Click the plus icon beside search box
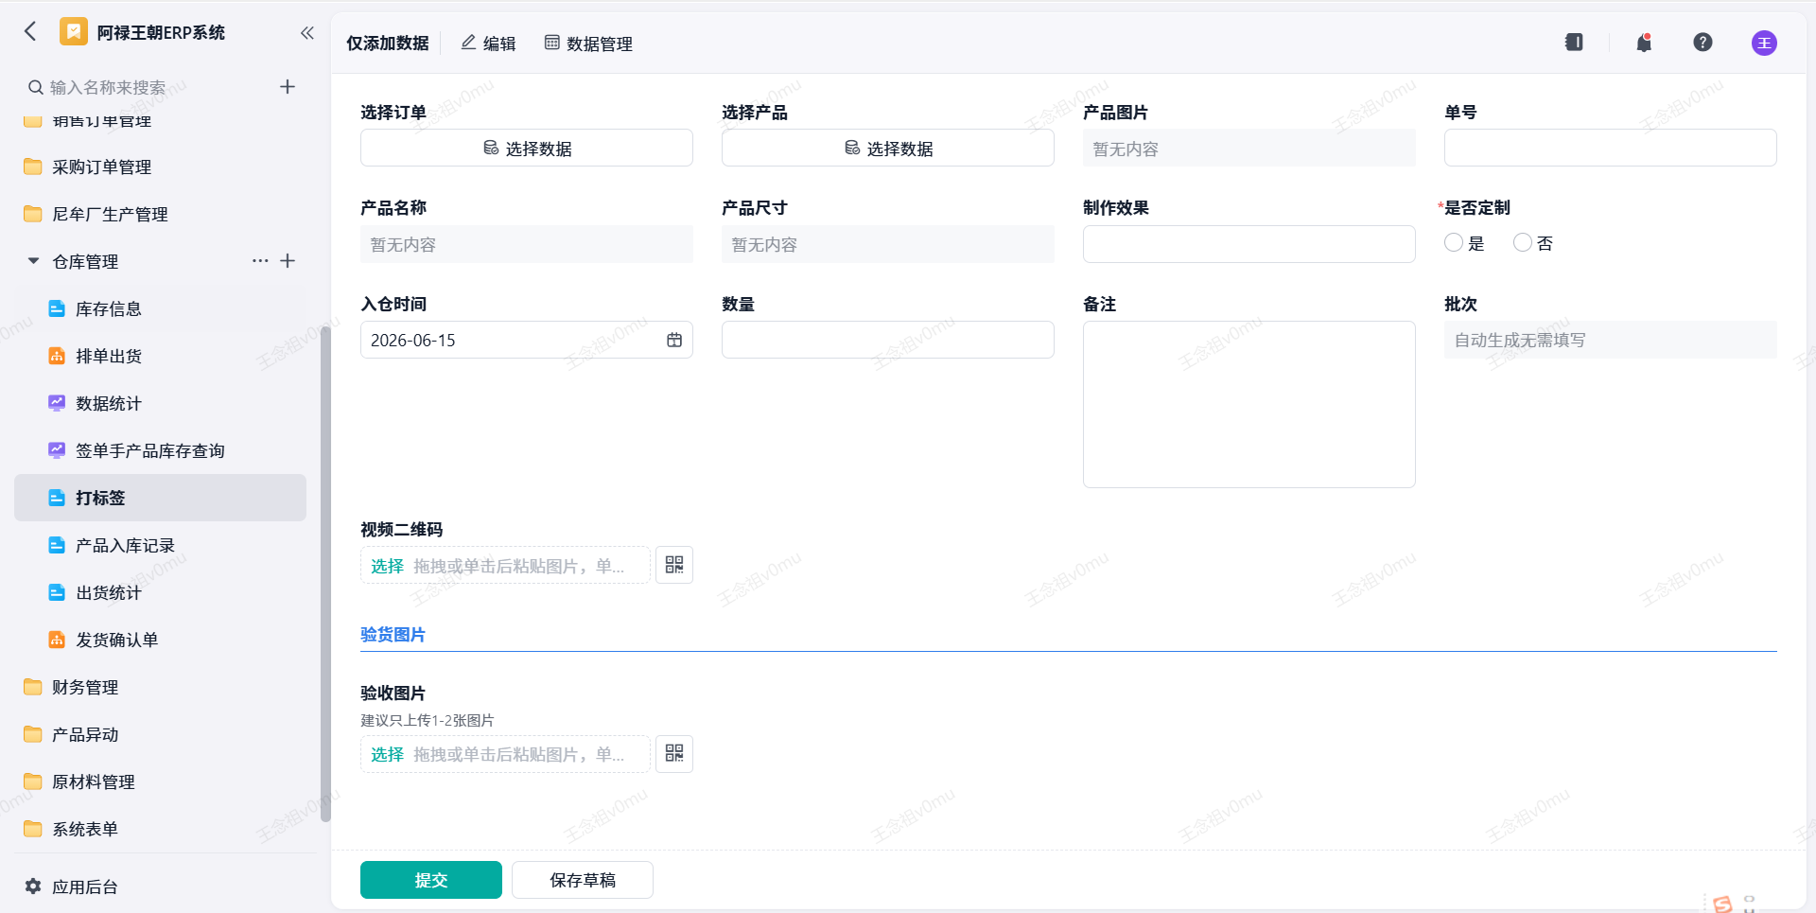Viewport: 1816px width, 913px height. (x=288, y=87)
